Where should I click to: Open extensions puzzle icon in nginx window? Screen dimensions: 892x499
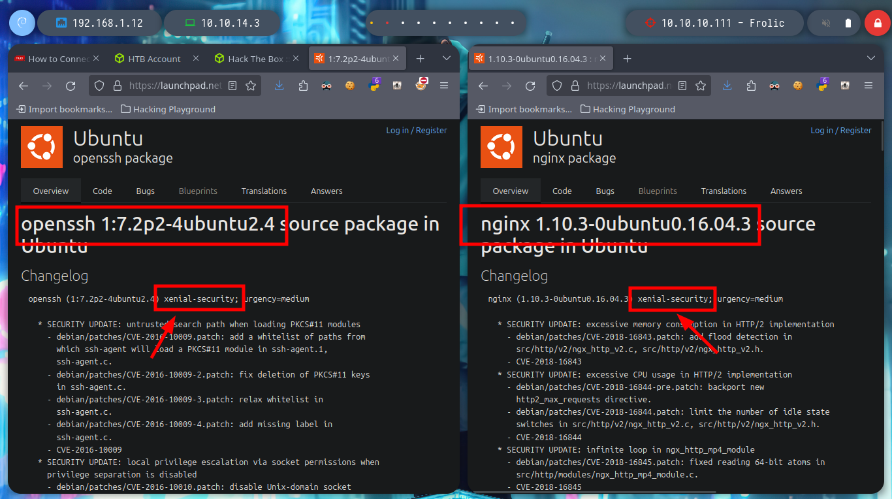point(752,86)
